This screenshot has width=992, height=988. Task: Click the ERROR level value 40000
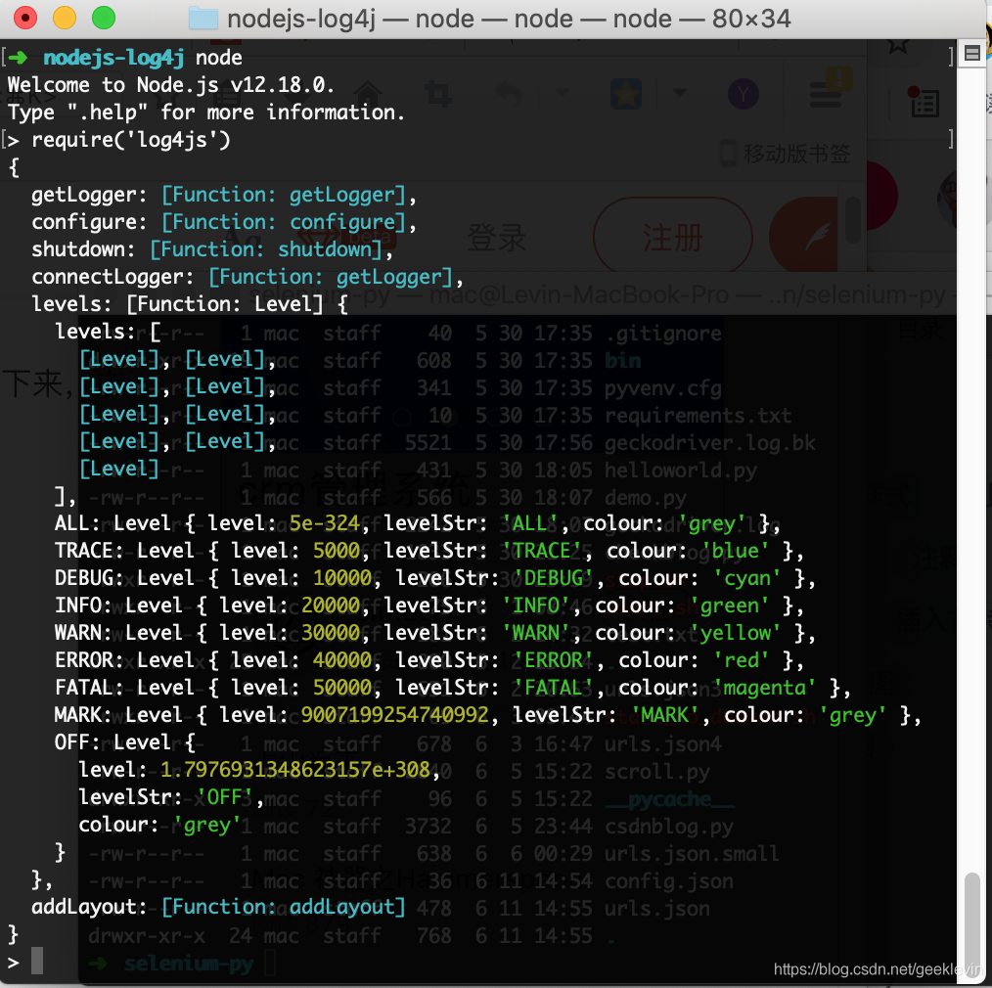[342, 660]
